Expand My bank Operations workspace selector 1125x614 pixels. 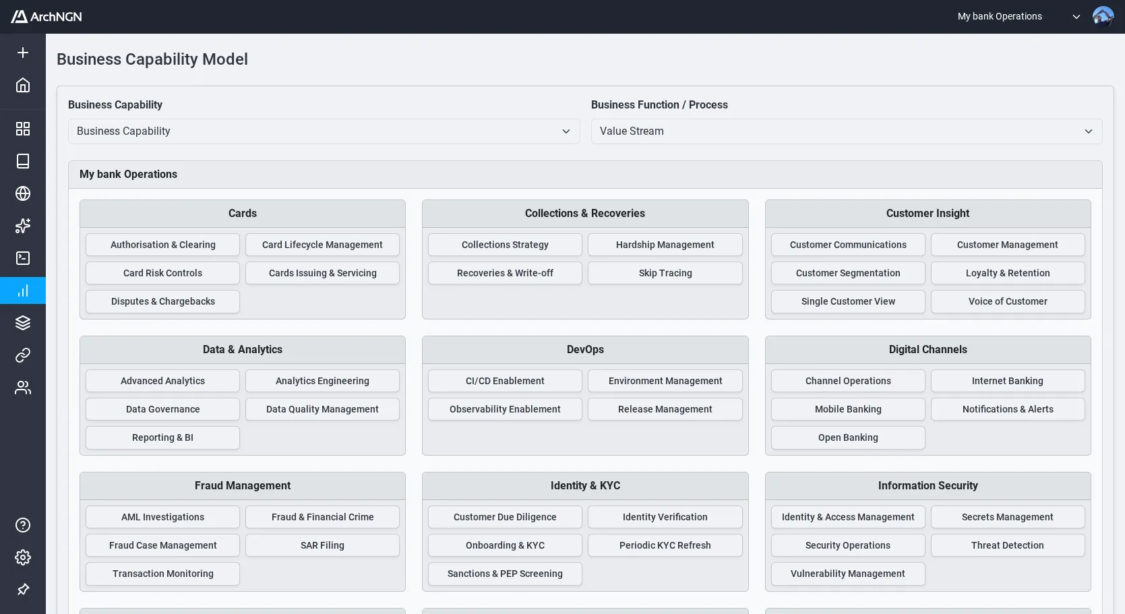(1018, 17)
